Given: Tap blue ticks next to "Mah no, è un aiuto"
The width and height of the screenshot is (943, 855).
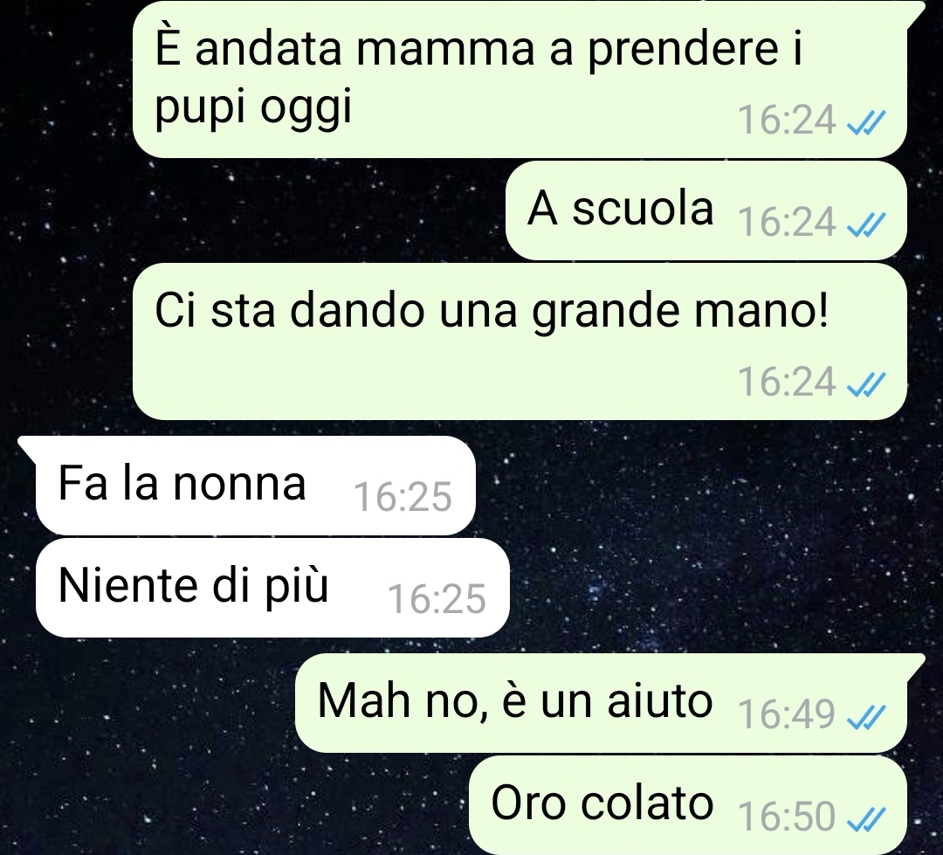Looking at the screenshot, I should point(865,717).
